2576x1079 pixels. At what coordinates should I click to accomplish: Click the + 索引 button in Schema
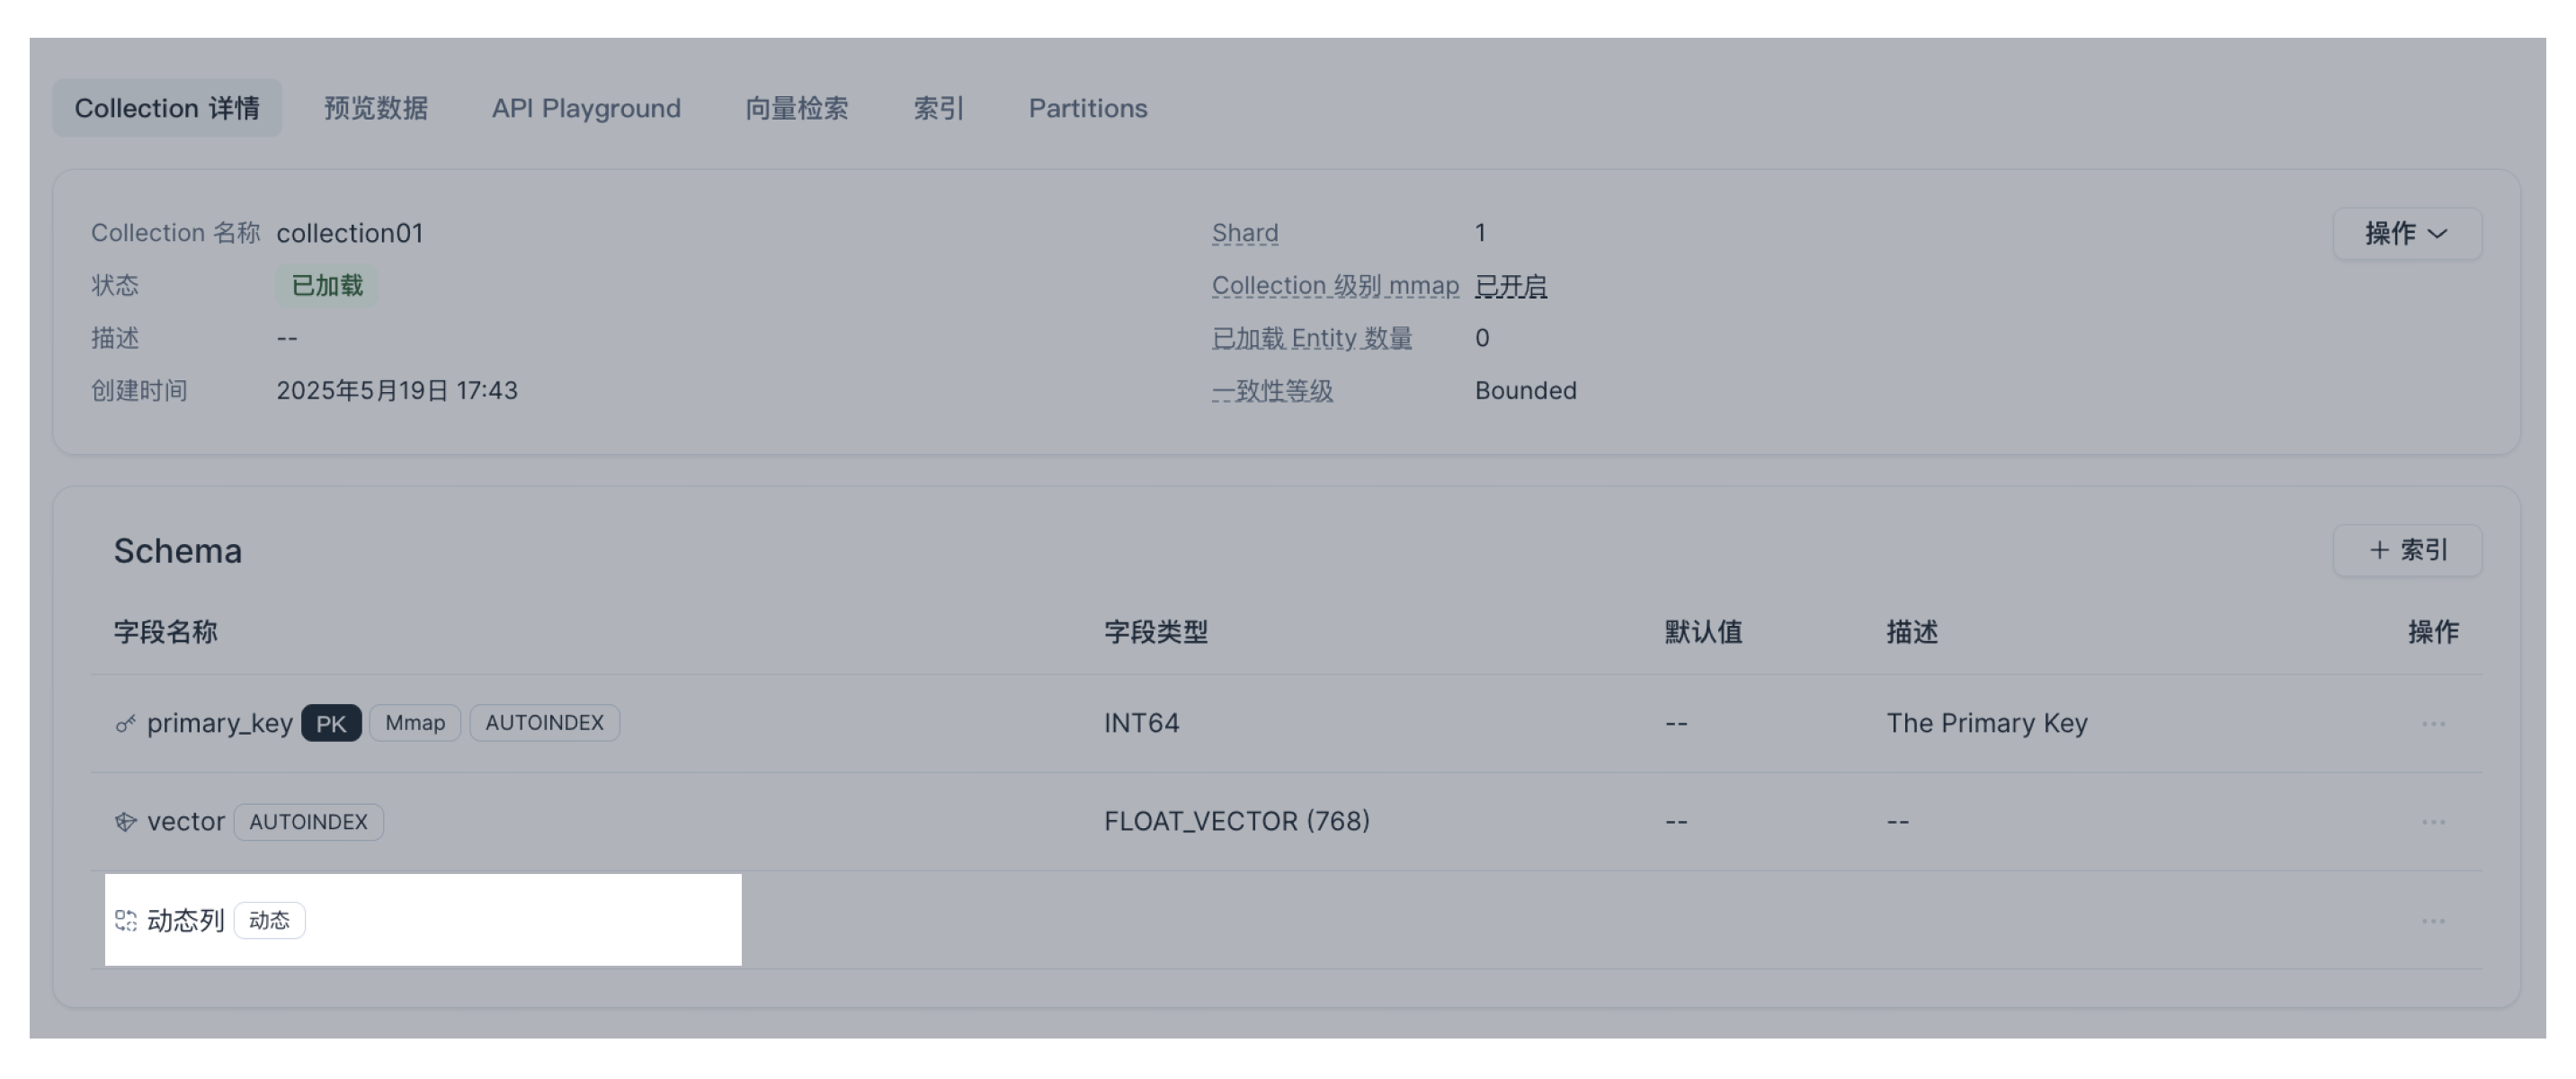2407,550
